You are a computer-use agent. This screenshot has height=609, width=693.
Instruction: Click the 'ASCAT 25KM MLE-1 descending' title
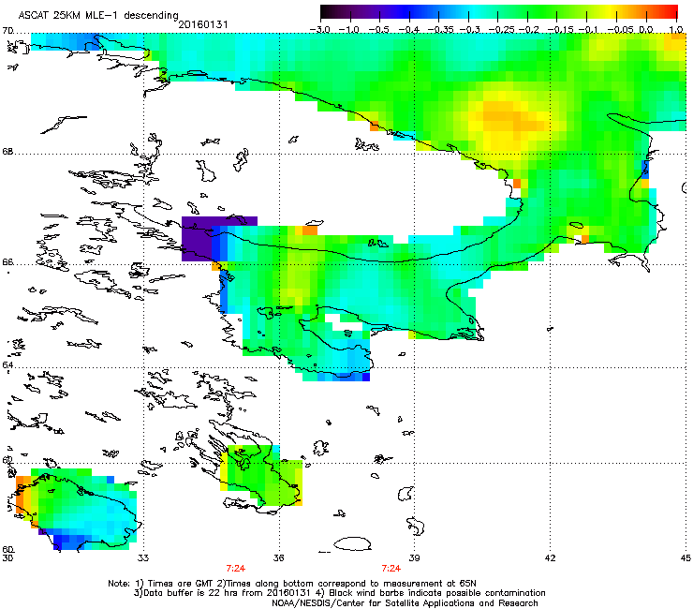point(98,15)
